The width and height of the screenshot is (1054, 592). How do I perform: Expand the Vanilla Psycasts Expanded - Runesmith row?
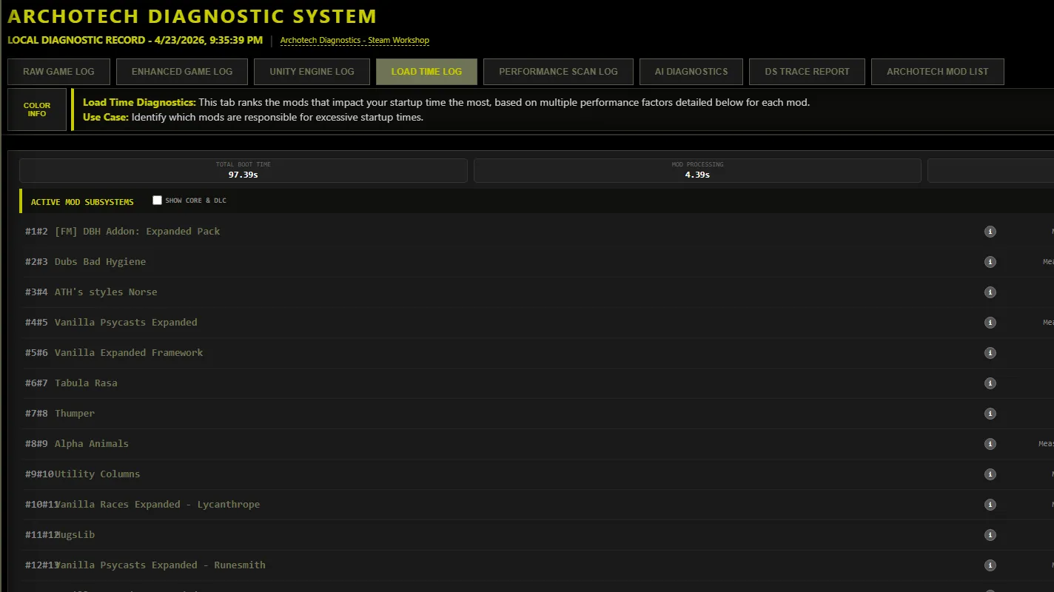coord(160,565)
